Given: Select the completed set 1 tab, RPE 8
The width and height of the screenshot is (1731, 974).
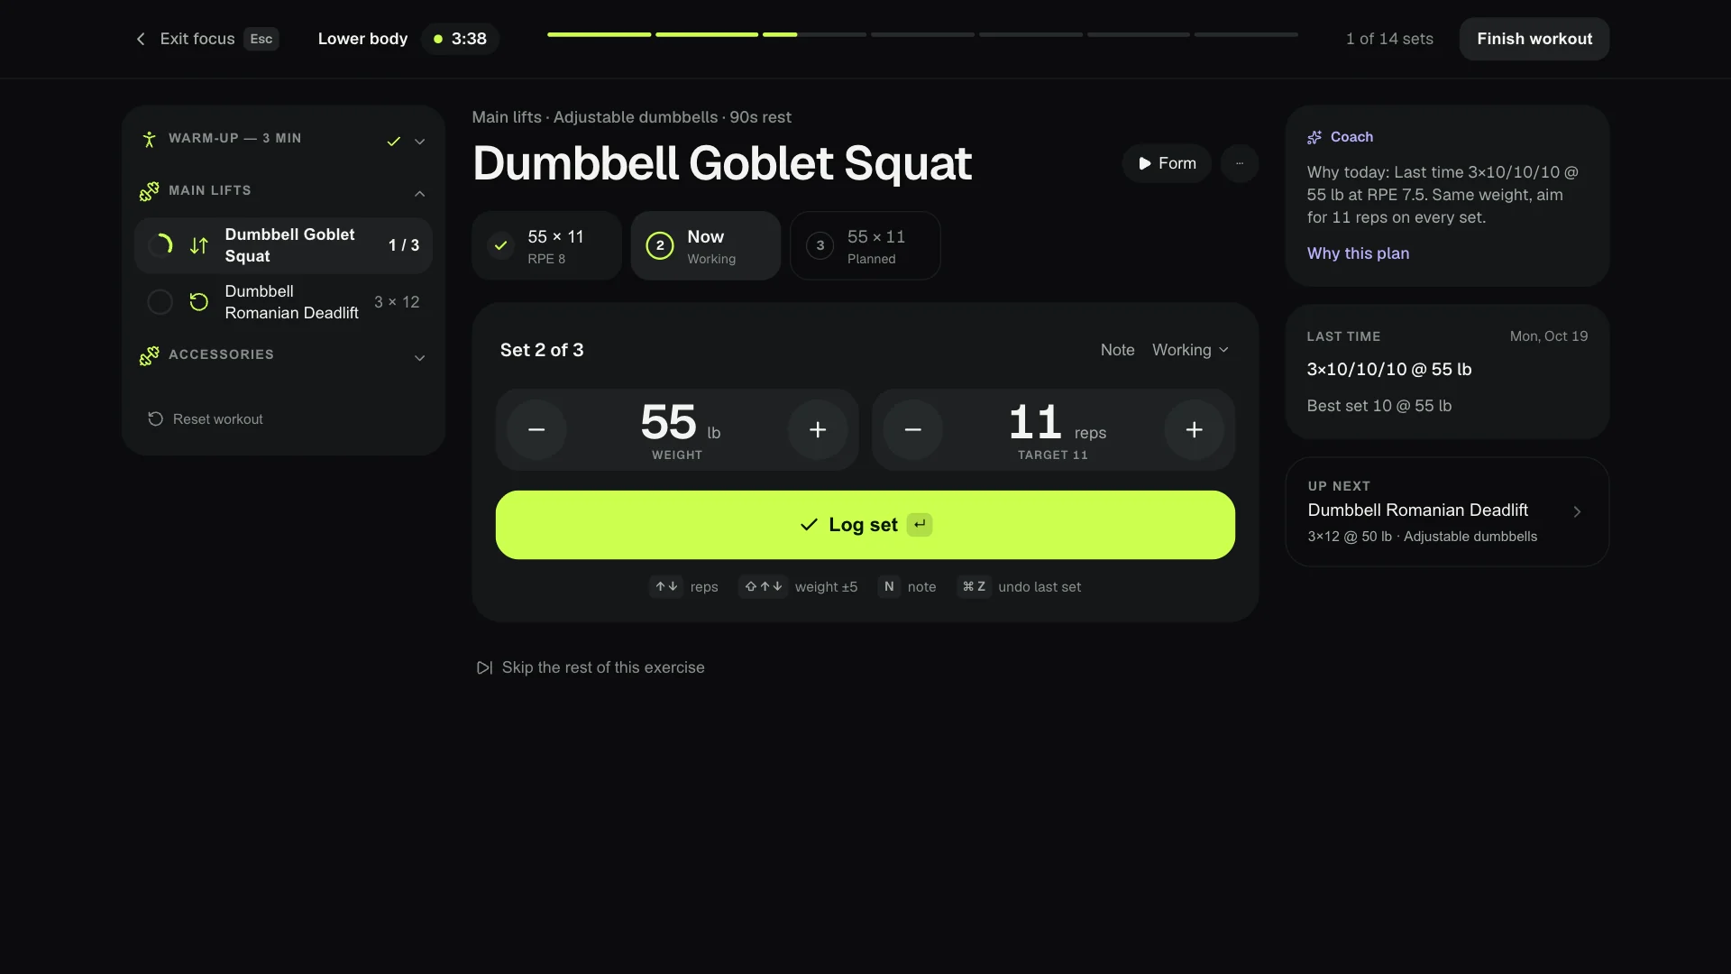Looking at the screenshot, I should tap(546, 245).
